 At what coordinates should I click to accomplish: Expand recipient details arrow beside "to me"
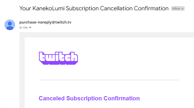click(x=30, y=27)
